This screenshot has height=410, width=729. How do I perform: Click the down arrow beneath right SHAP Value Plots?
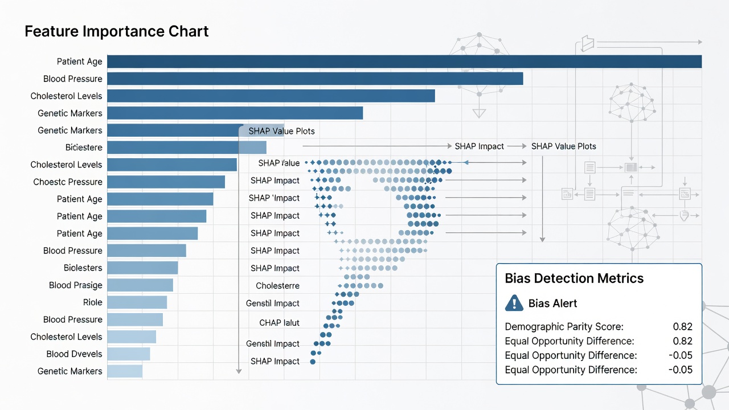coord(543,198)
